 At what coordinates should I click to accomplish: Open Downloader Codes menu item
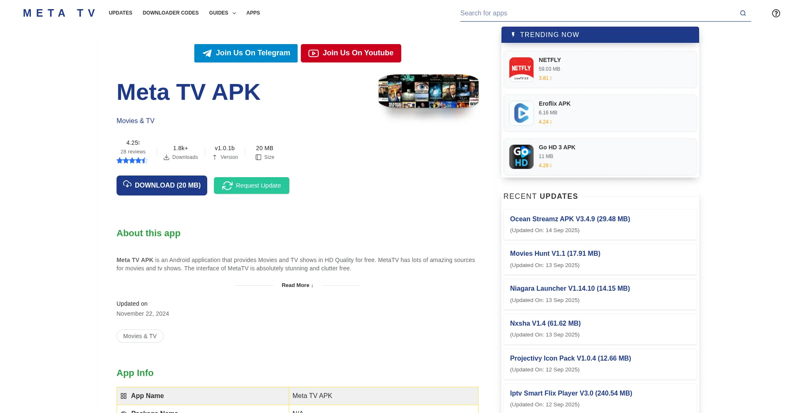tap(171, 13)
